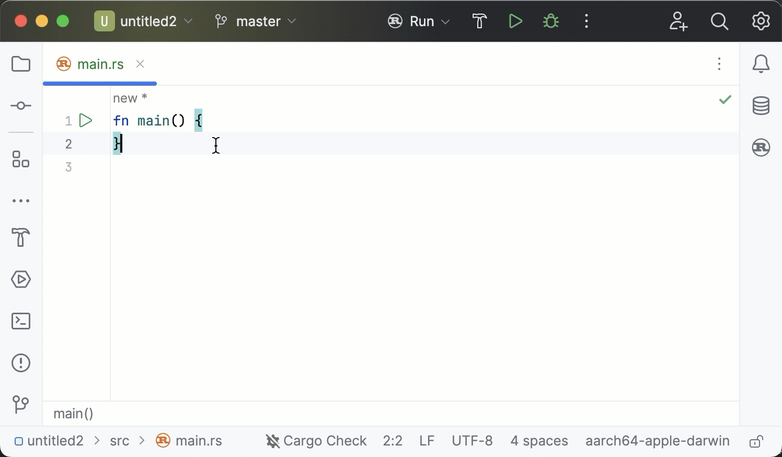Screen dimensions: 782x457
Task: Open Search Everywhere magnifier
Action: tap(720, 21)
